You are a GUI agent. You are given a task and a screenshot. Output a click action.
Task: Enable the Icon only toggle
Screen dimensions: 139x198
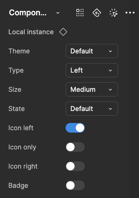coord(75,147)
